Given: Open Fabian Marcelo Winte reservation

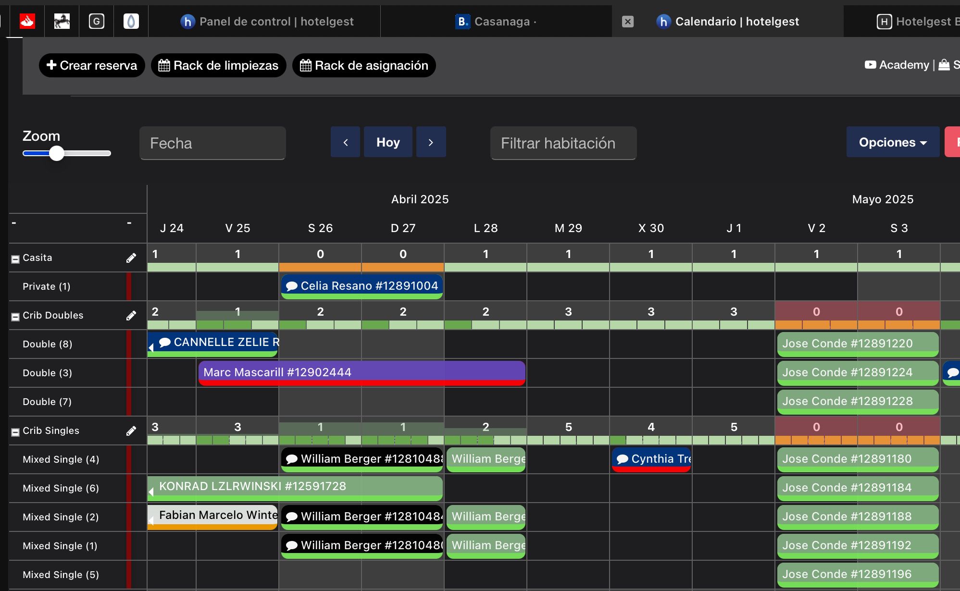Looking at the screenshot, I should [x=212, y=517].
